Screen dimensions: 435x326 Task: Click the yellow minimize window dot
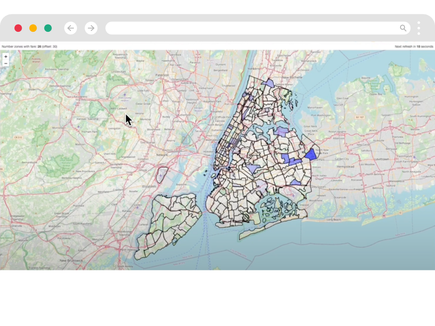click(x=33, y=28)
